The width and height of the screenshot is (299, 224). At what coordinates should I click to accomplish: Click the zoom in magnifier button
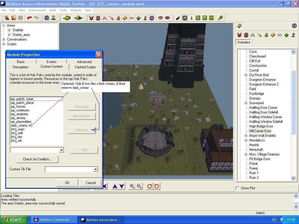pyautogui.click(x=132, y=186)
